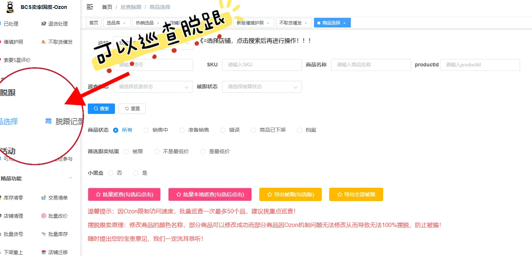Open 不取货催发 in the sidebar

[x=57, y=42]
